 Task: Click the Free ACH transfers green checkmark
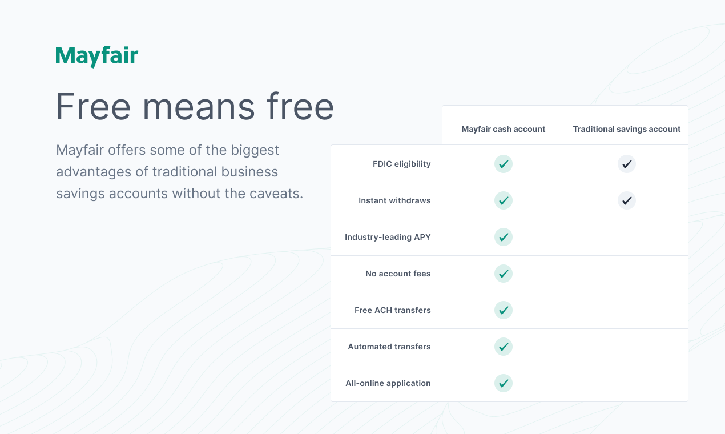504,310
